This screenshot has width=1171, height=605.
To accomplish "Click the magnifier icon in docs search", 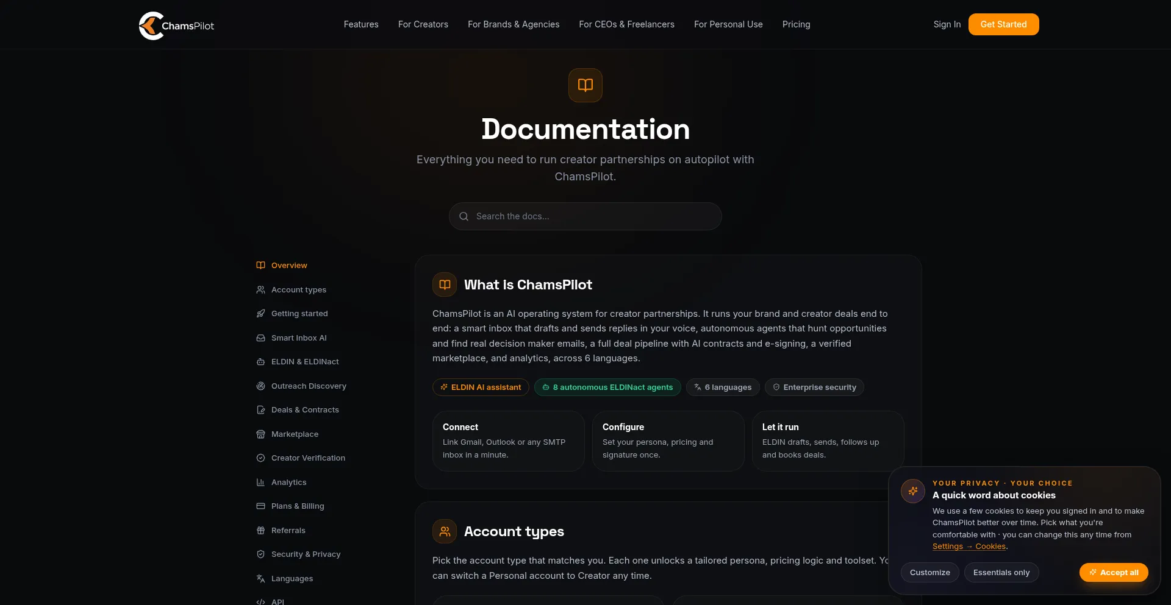I will click(464, 216).
